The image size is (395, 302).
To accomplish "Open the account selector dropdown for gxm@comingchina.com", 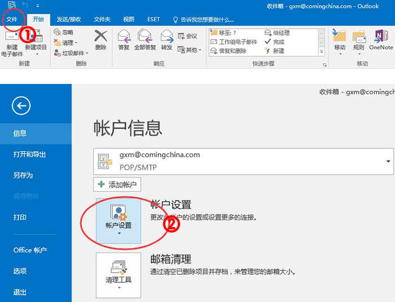I will coord(388,161).
